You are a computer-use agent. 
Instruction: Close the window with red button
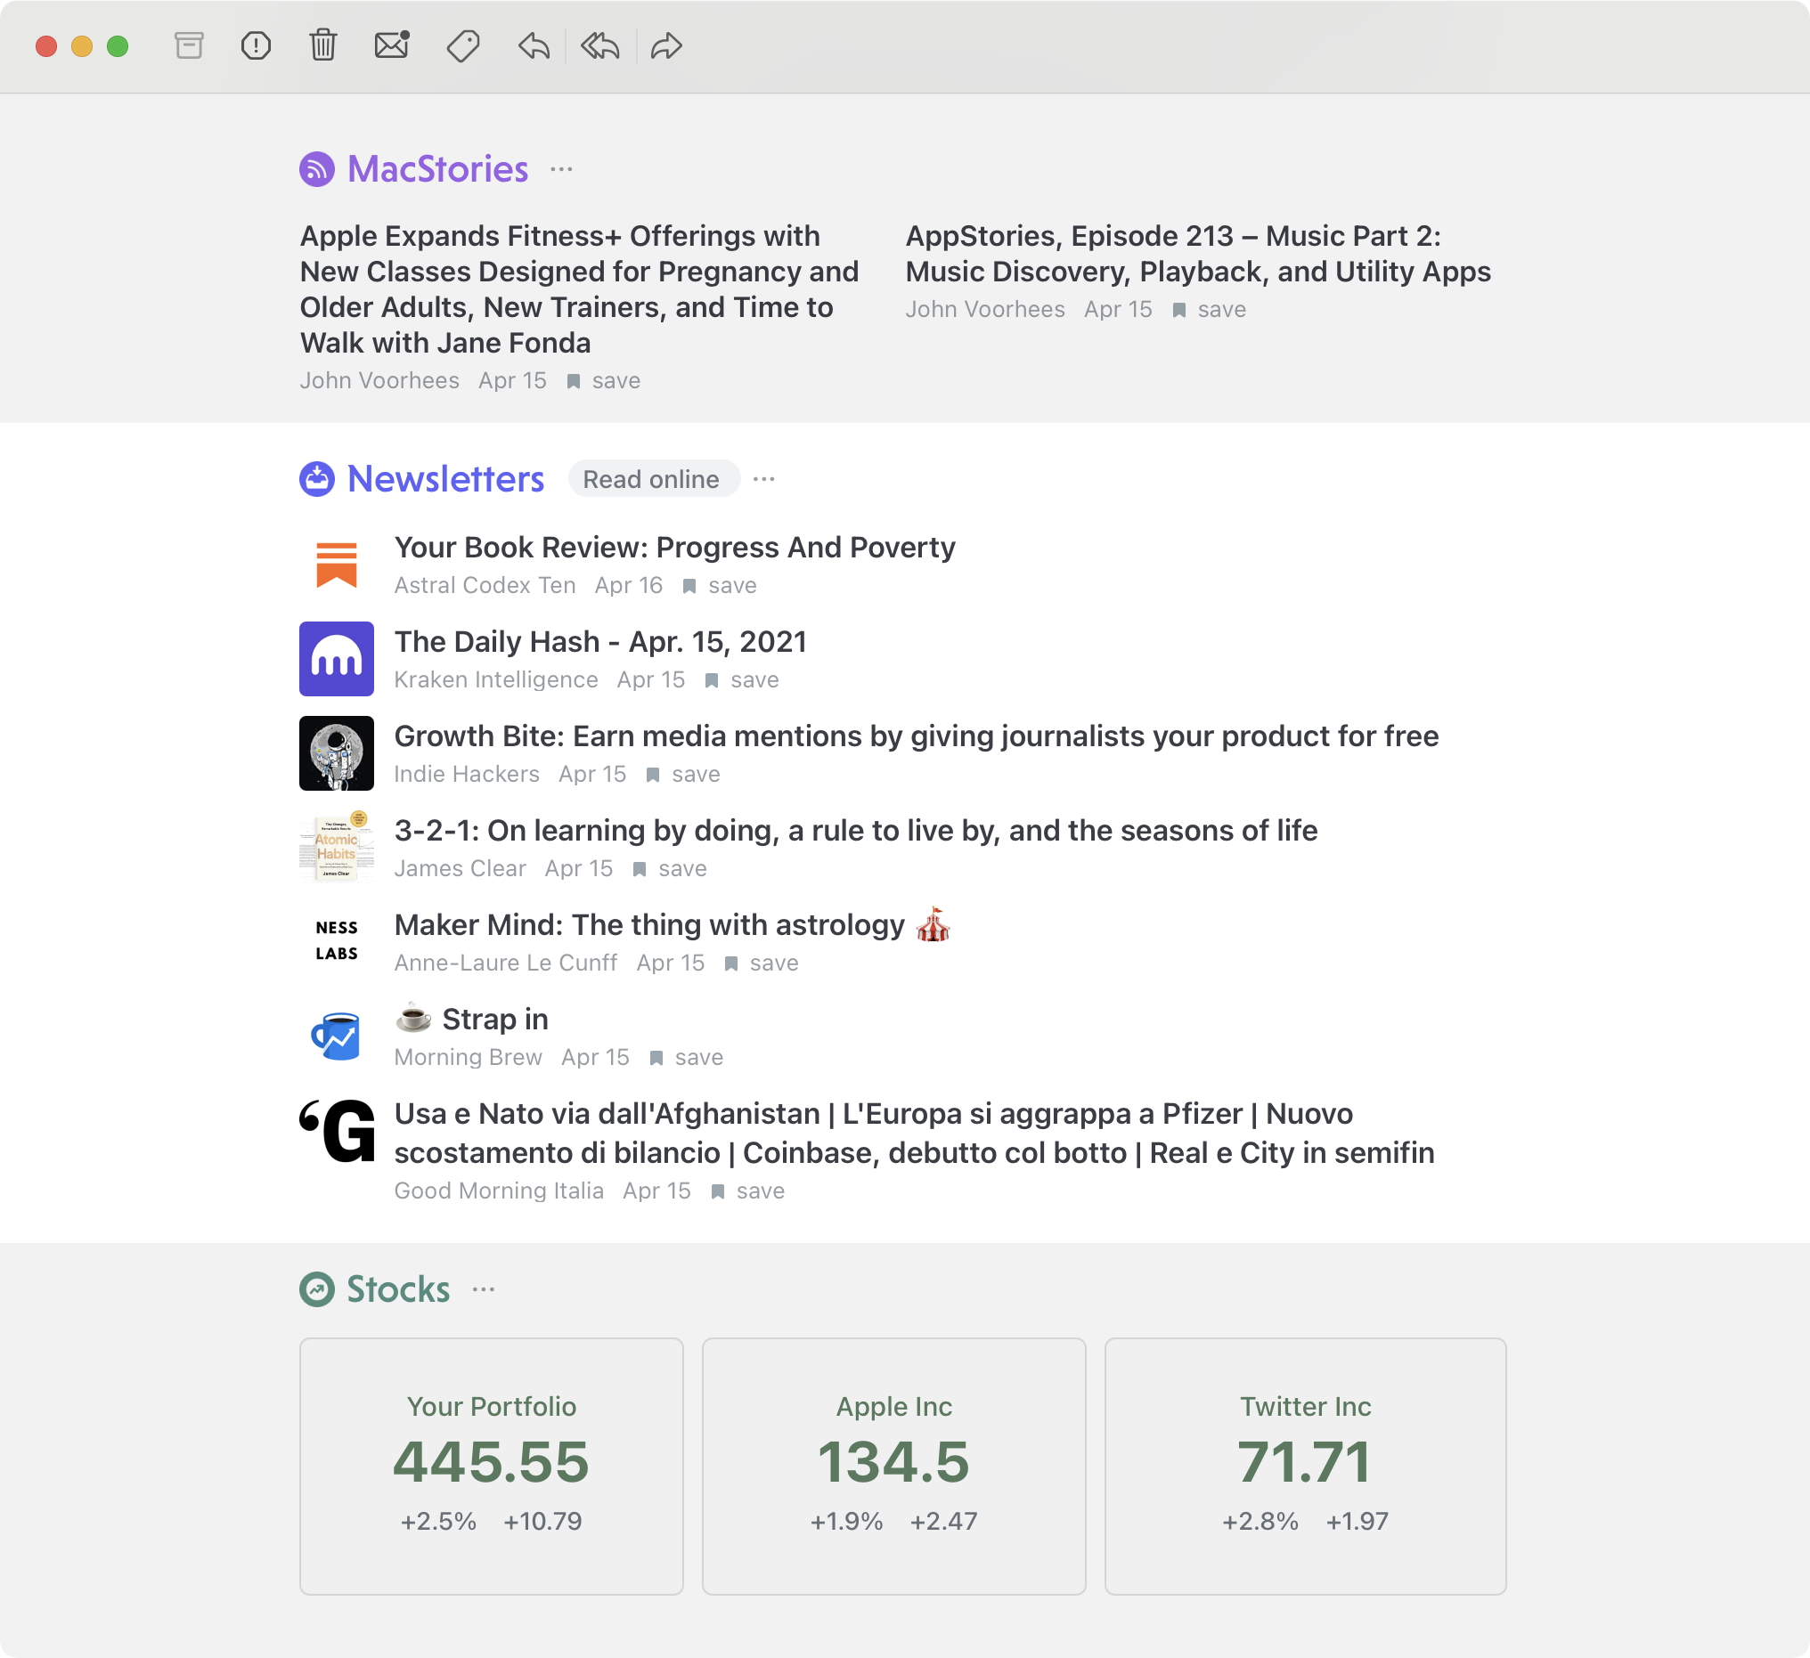(x=46, y=45)
